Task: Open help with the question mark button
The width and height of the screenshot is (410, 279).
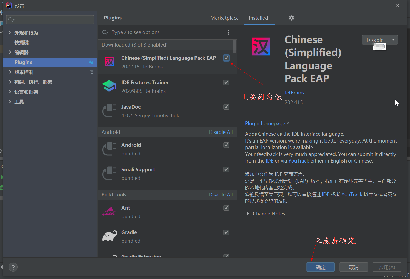Action: (13, 267)
